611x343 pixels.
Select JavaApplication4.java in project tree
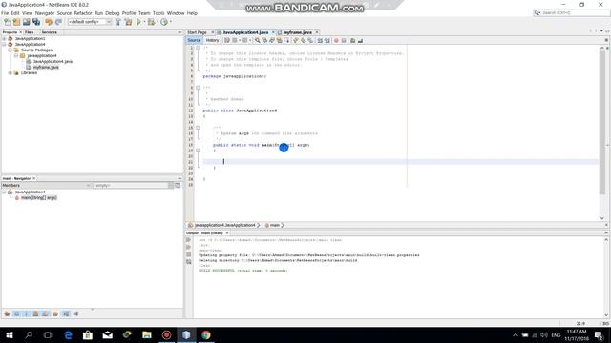point(53,61)
